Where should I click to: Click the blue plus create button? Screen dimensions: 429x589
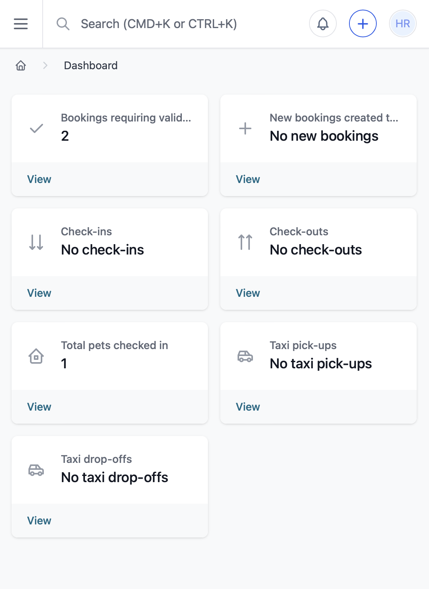click(x=362, y=24)
